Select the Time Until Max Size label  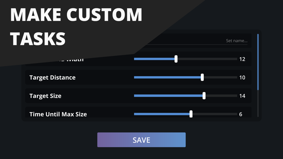pyautogui.click(x=58, y=114)
